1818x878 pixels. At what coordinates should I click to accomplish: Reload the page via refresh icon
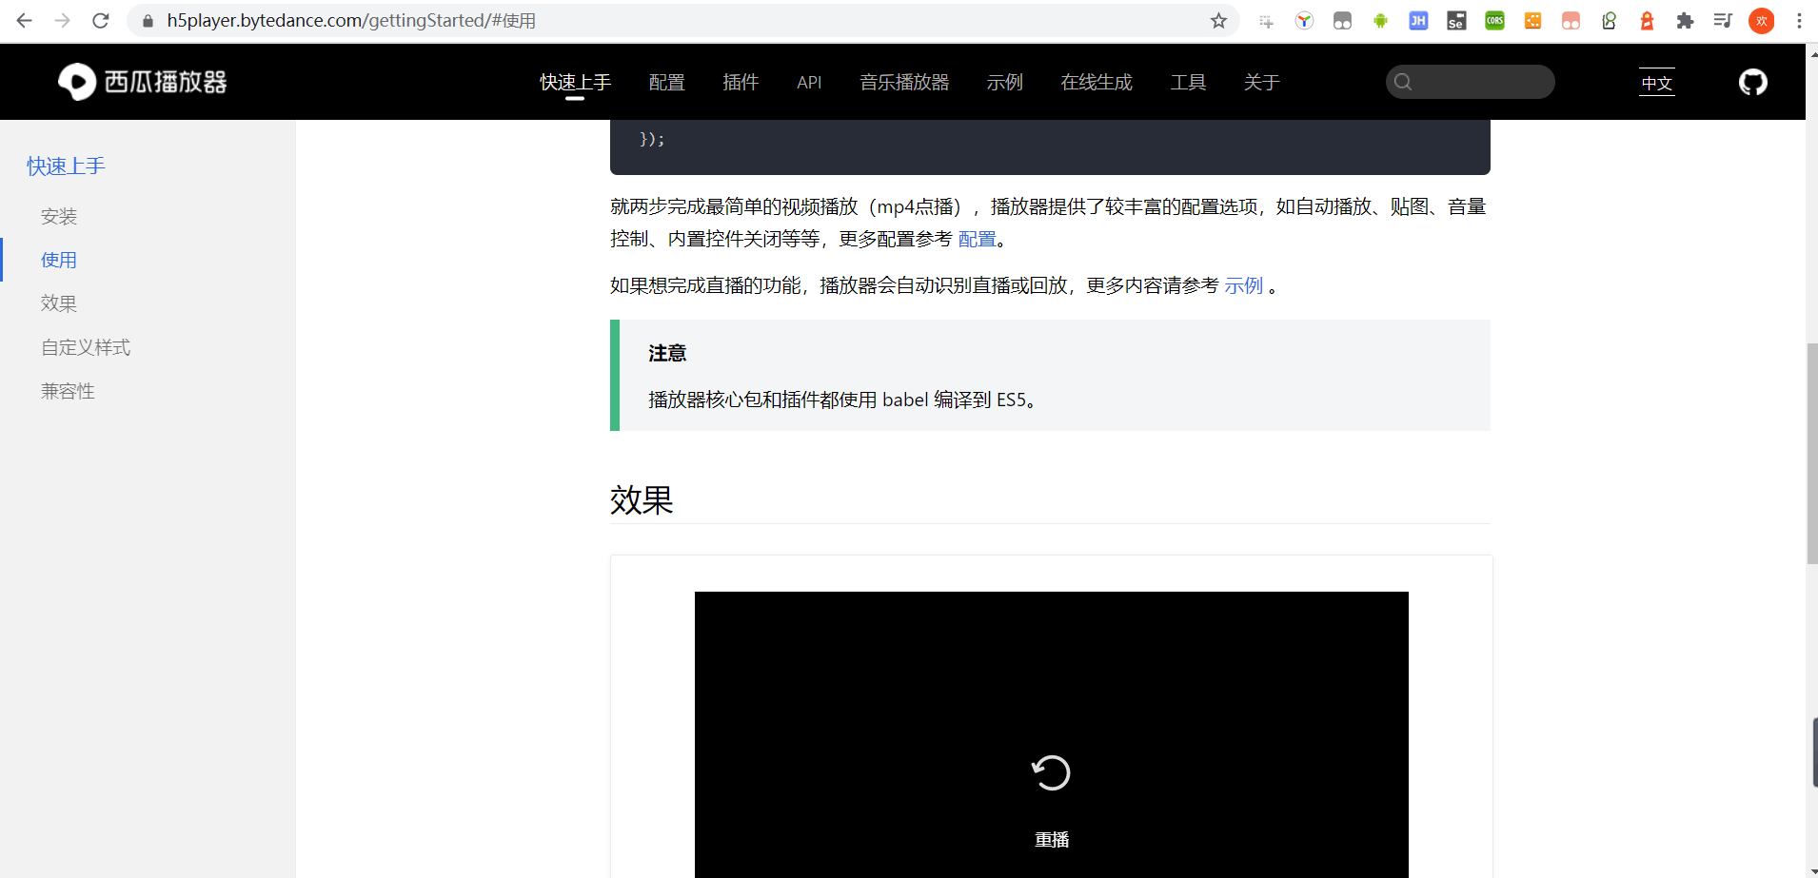[x=101, y=20]
